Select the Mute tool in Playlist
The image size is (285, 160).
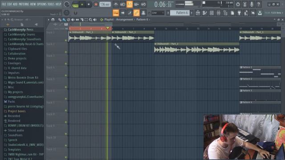pos(73,20)
